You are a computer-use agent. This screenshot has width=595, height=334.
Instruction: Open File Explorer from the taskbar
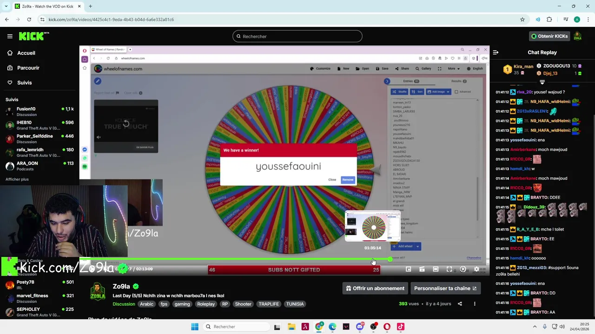coord(291,327)
